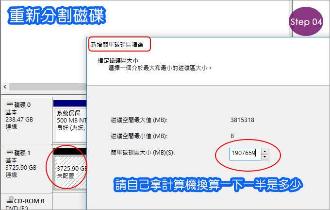This screenshot has width=330, height=210.
Task: Click 連線 status under 磁碟 0
Action: point(11,127)
